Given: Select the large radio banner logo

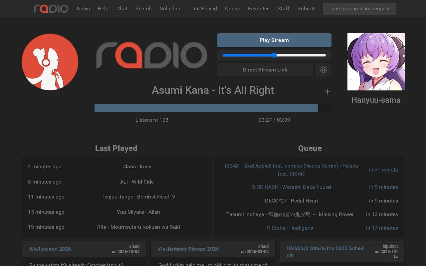Looking at the screenshot, I should pos(152,55).
